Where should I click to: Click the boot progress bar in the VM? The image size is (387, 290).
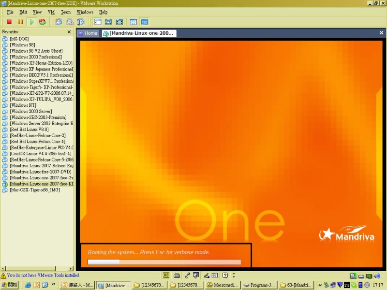pos(164,262)
